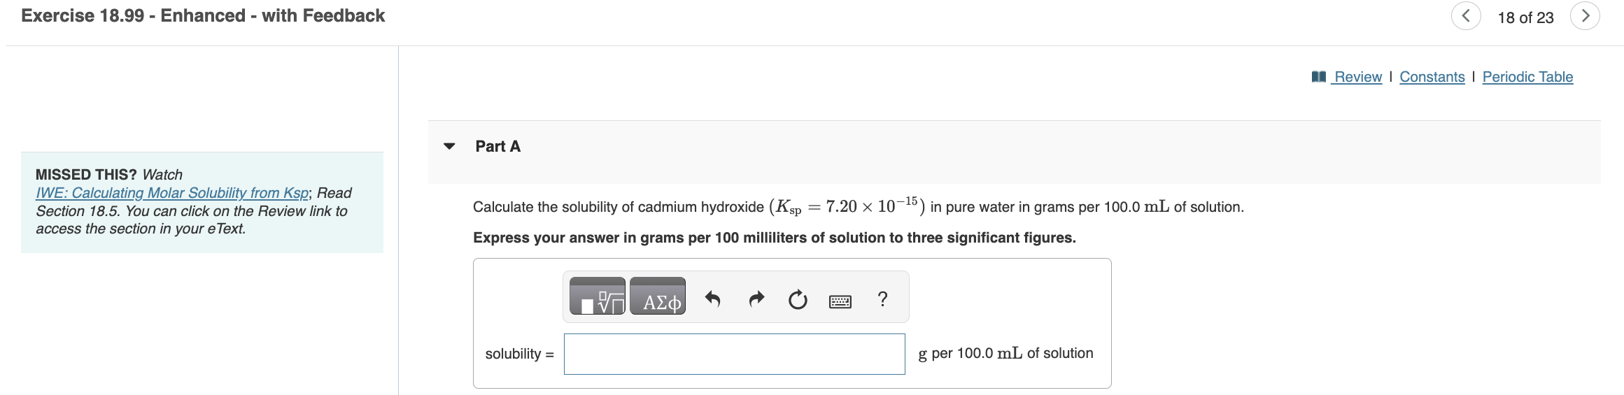Screen dimensions: 1624x395
Task: Show keyboard shortcuts
Action: point(840,301)
